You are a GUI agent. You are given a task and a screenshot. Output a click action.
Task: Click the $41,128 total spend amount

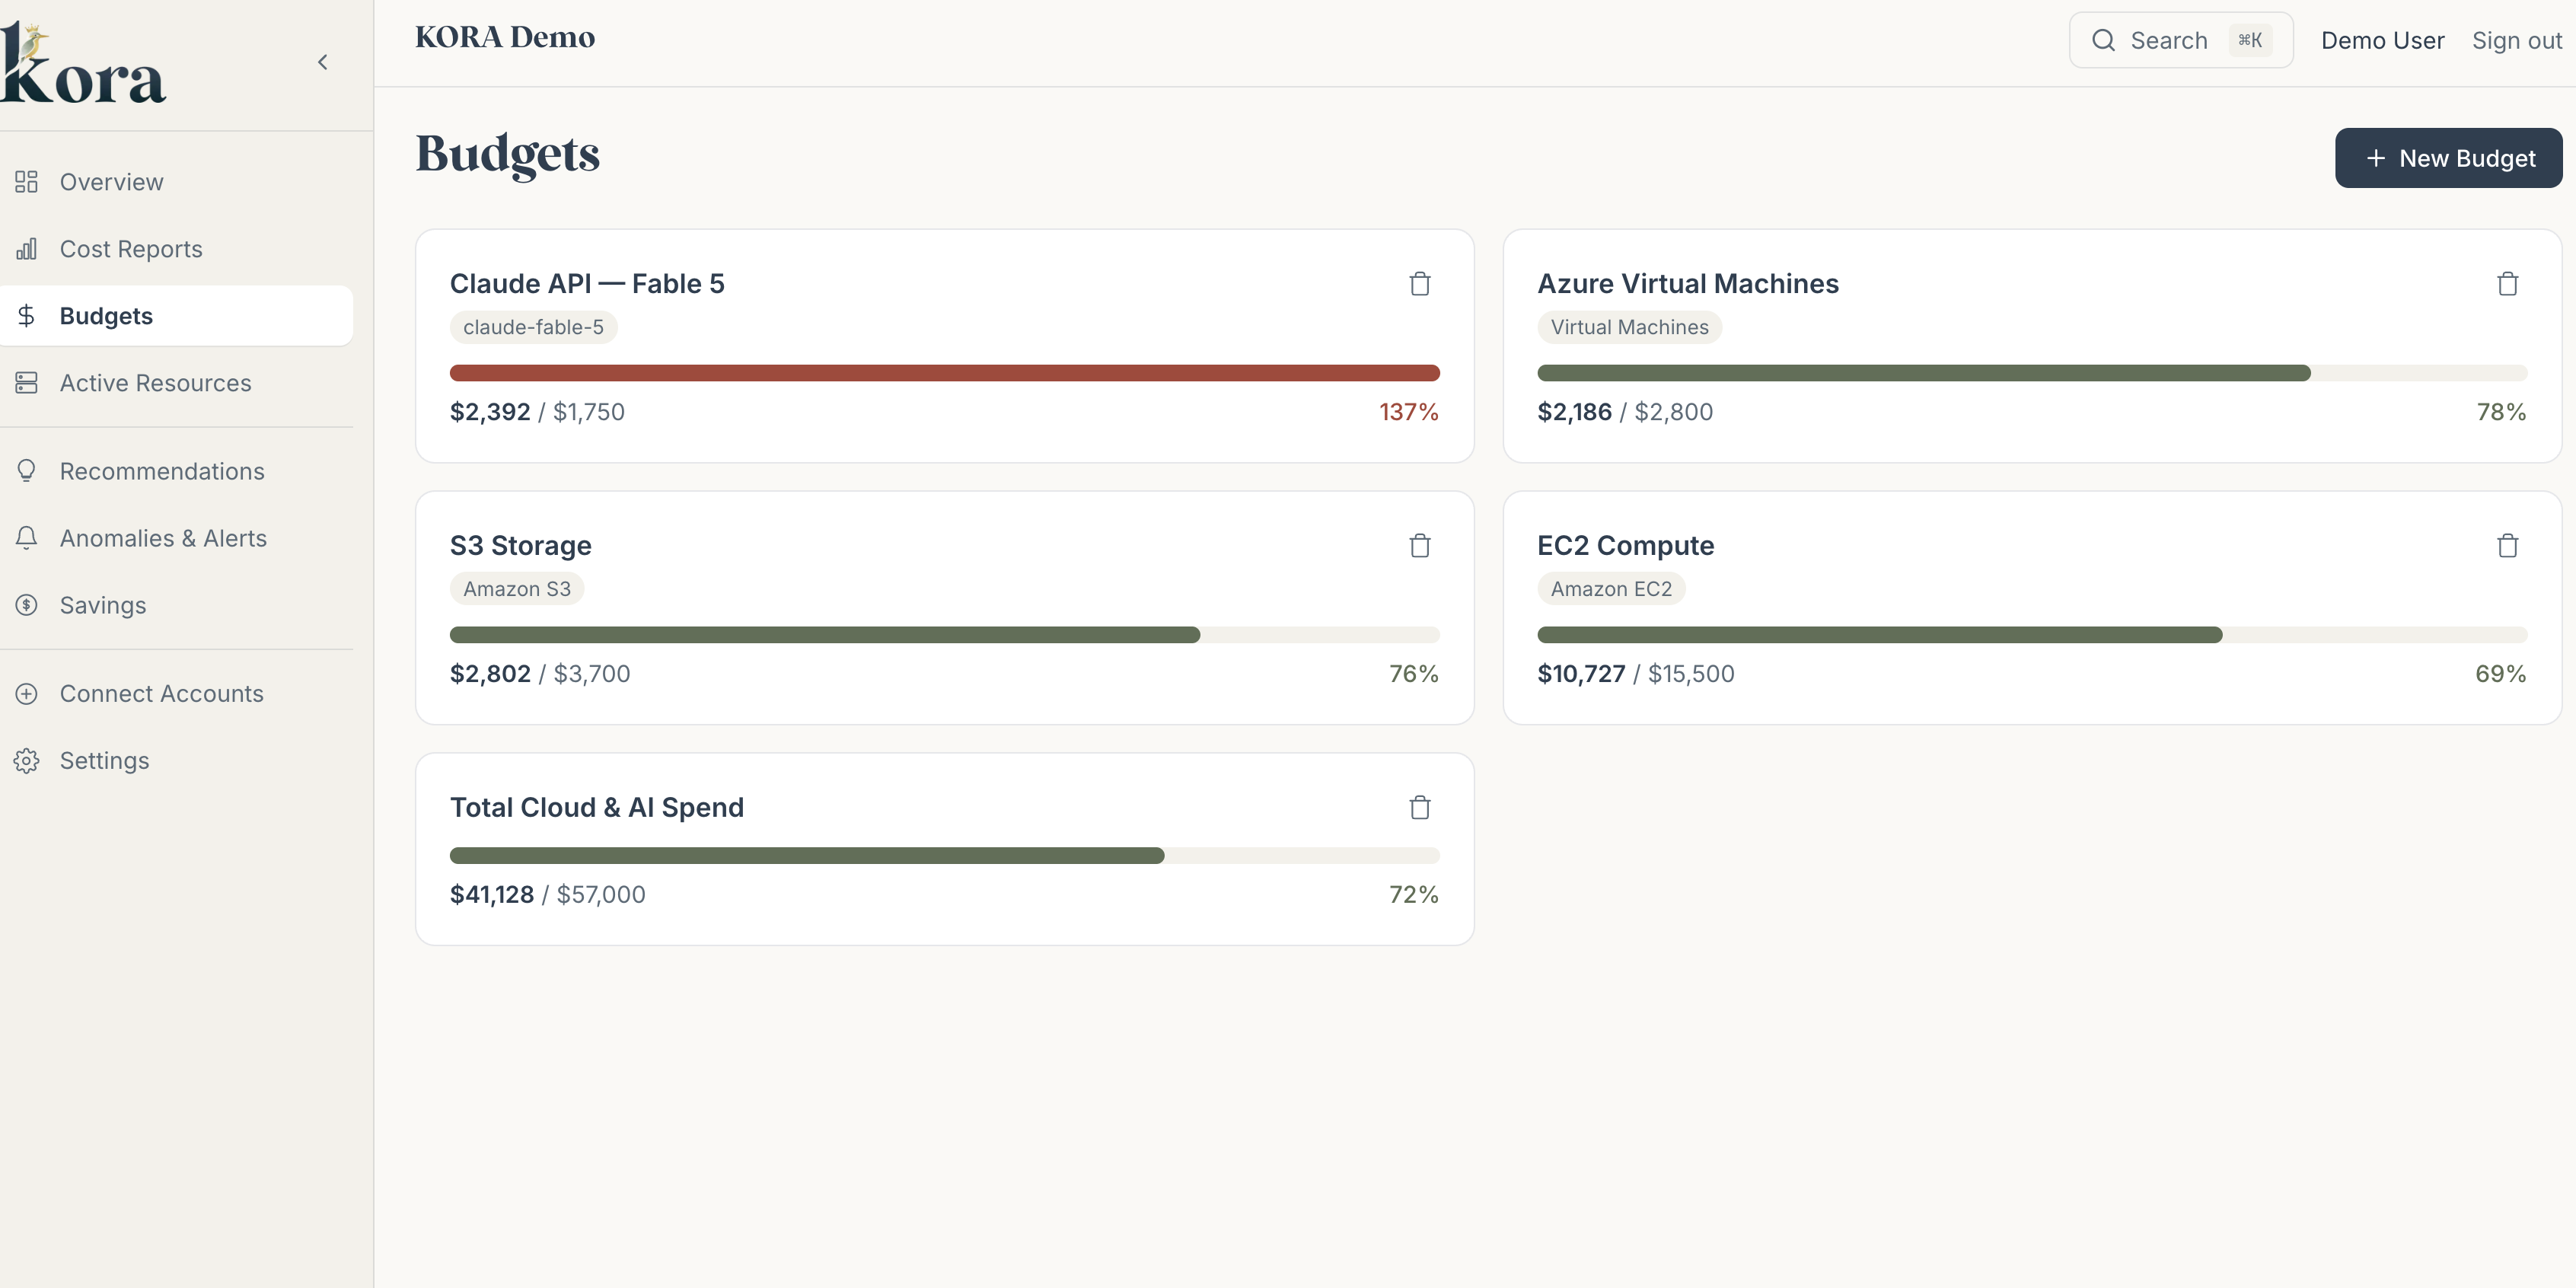point(492,895)
